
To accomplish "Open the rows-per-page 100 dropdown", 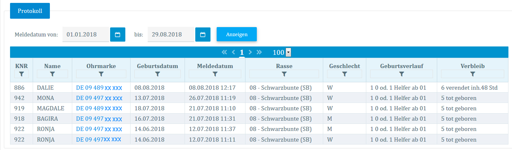I will pyautogui.click(x=288, y=52).
